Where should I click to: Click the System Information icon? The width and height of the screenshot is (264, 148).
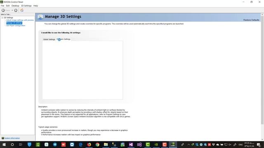tap(3, 138)
